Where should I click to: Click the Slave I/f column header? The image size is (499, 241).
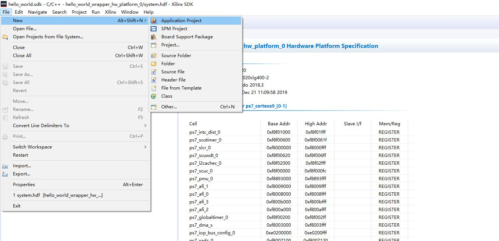(352, 124)
